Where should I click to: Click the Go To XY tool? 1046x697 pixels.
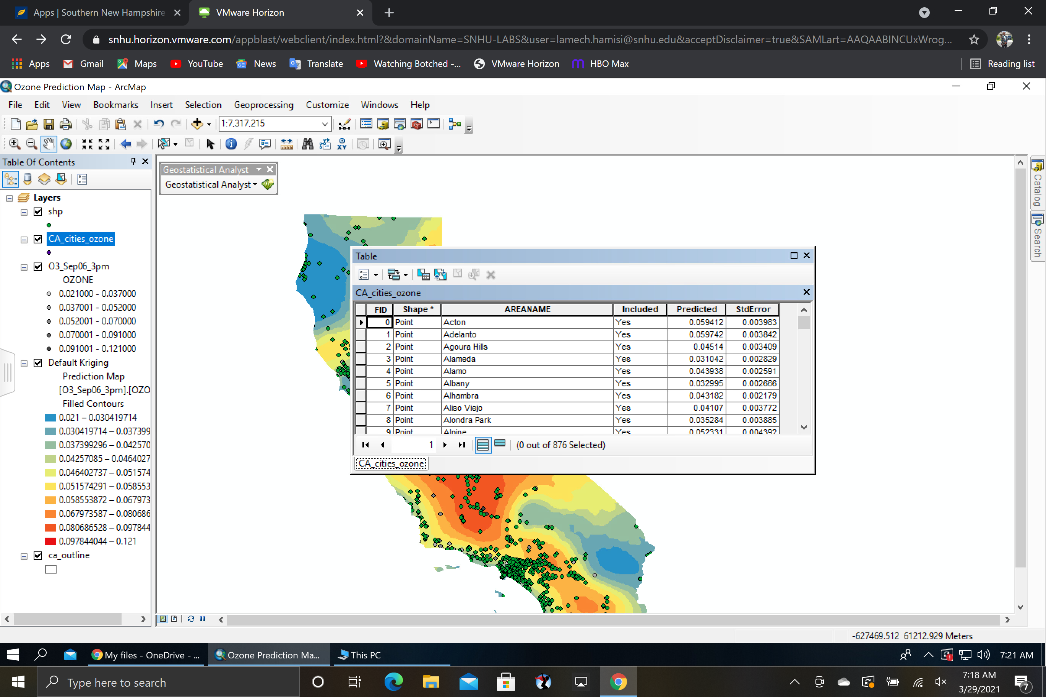pyautogui.click(x=342, y=144)
